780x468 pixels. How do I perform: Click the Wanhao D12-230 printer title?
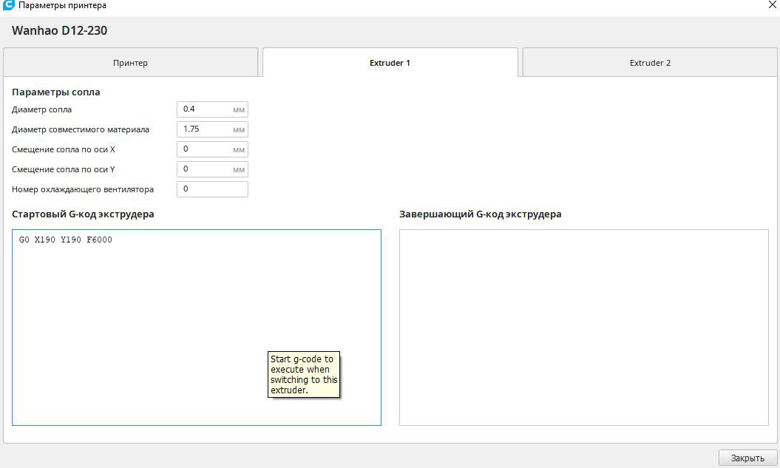pos(60,31)
